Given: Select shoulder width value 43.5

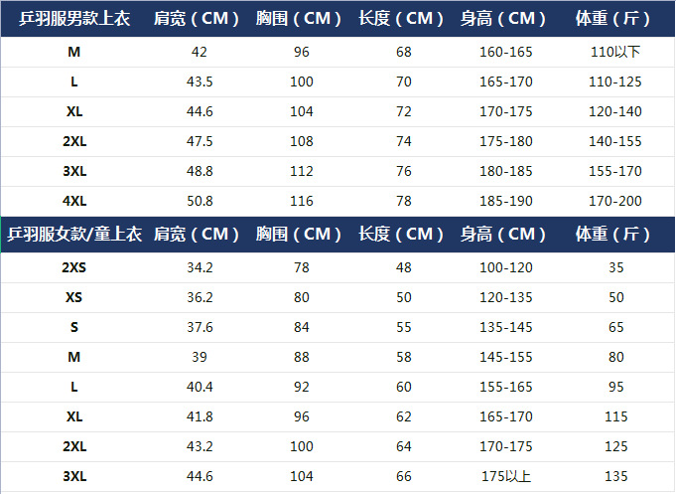Looking at the screenshot, I should coord(200,82).
